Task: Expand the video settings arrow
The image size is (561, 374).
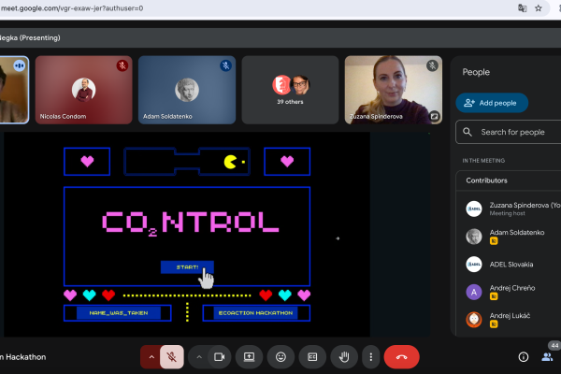Action: 198,356
